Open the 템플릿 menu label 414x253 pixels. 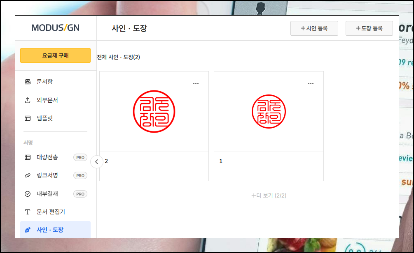(x=44, y=118)
